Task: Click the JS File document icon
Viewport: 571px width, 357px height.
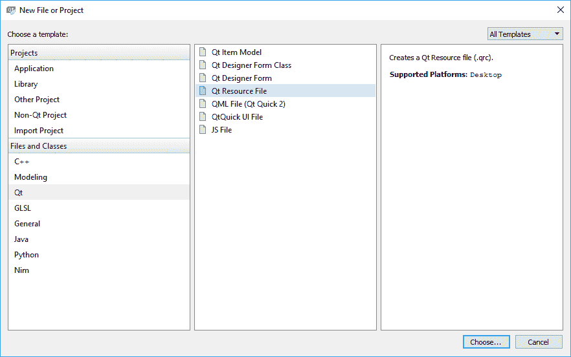Action: click(x=204, y=130)
